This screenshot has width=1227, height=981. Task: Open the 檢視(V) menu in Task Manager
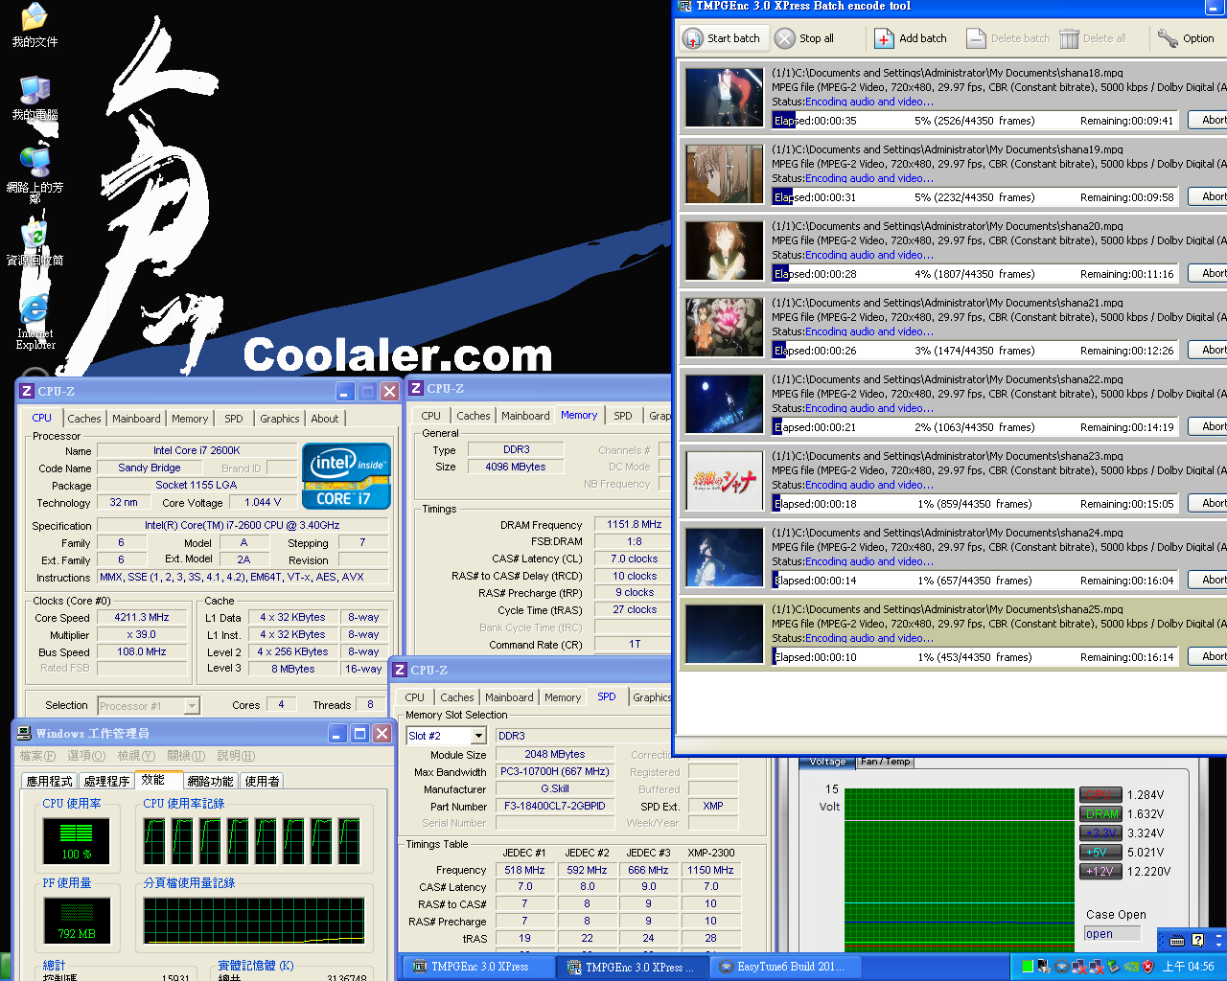137,756
